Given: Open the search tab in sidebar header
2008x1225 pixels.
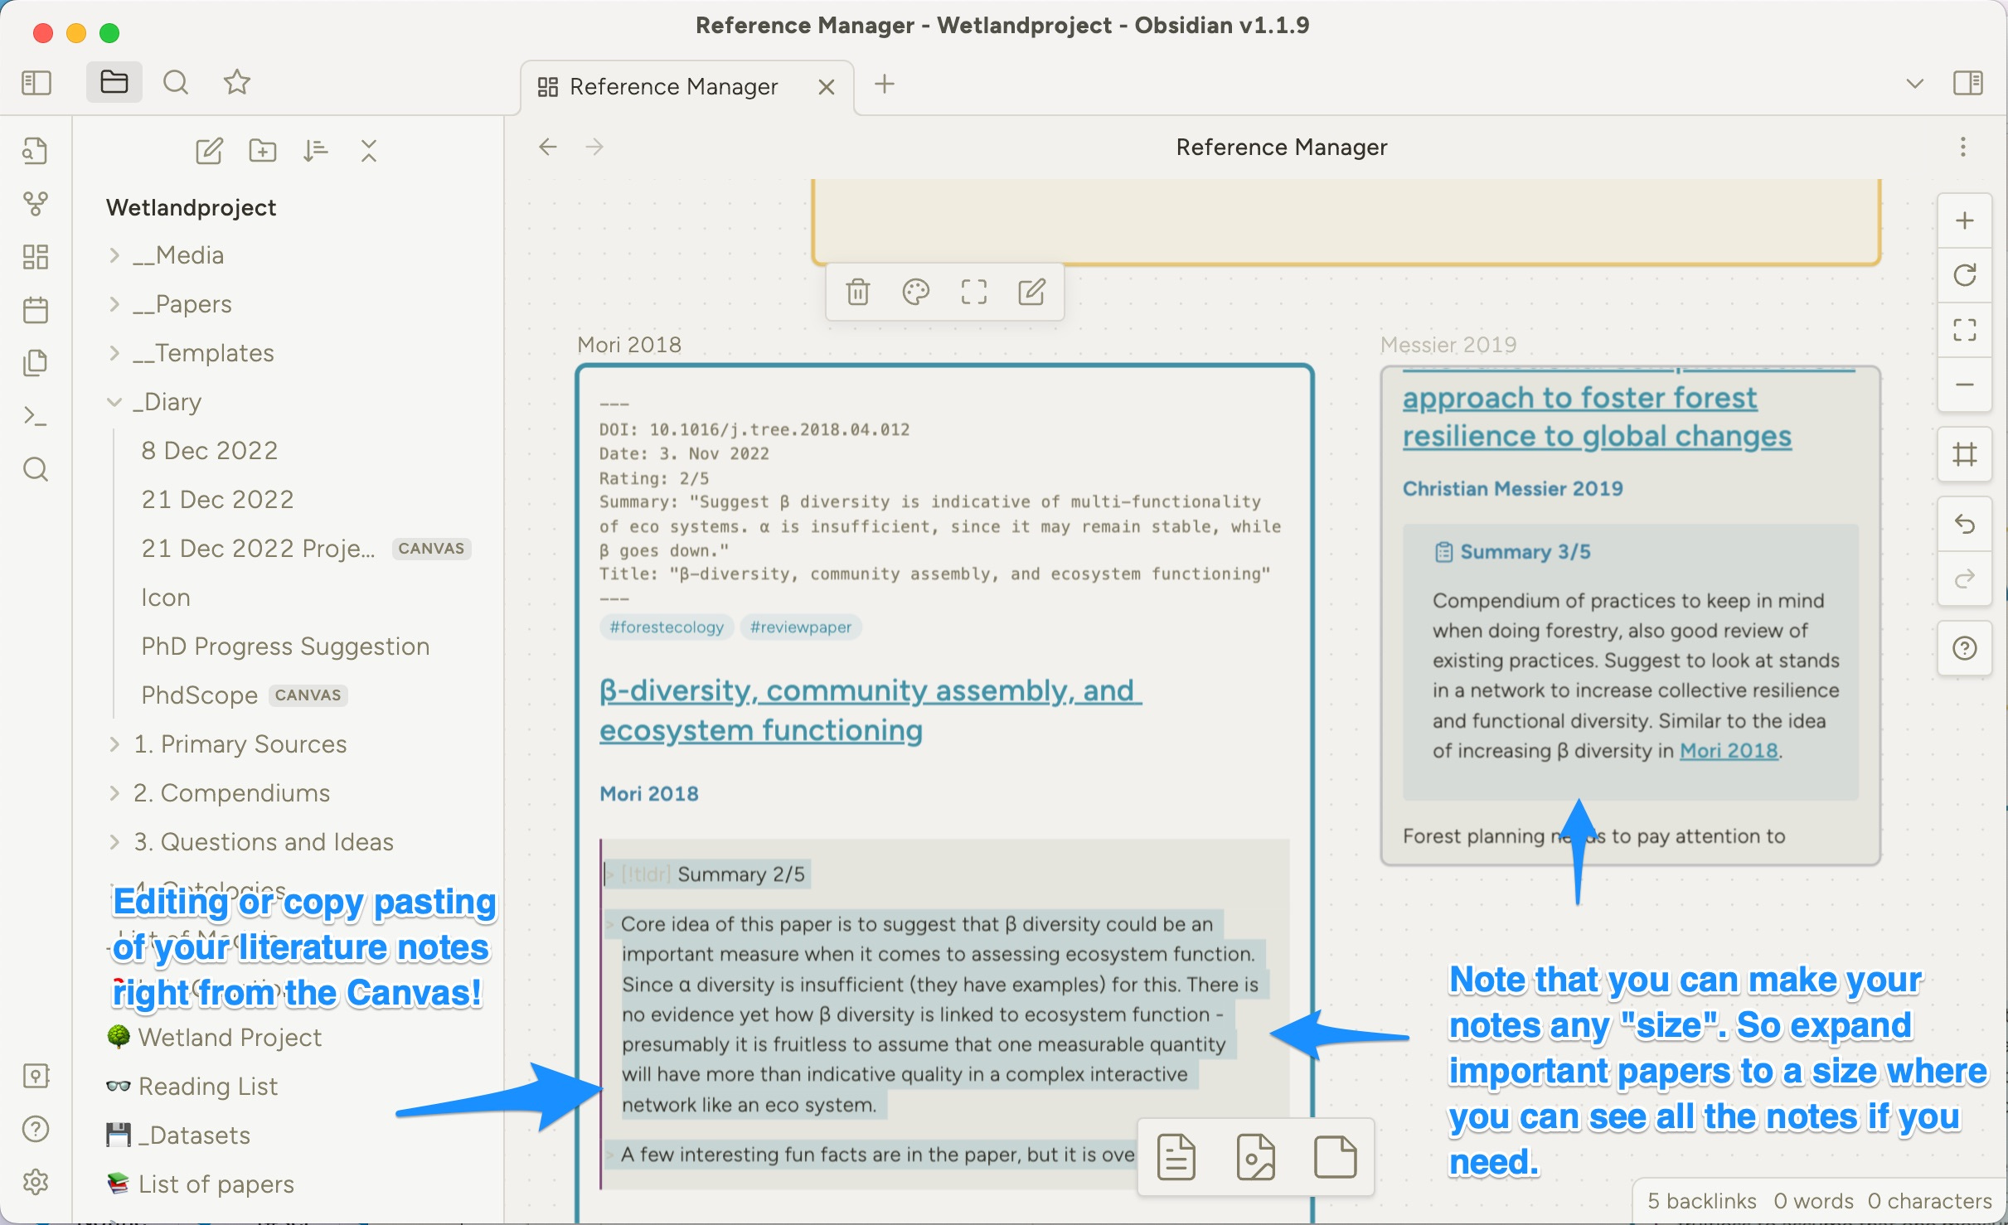Looking at the screenshot, I should click(x=176, y=83).
